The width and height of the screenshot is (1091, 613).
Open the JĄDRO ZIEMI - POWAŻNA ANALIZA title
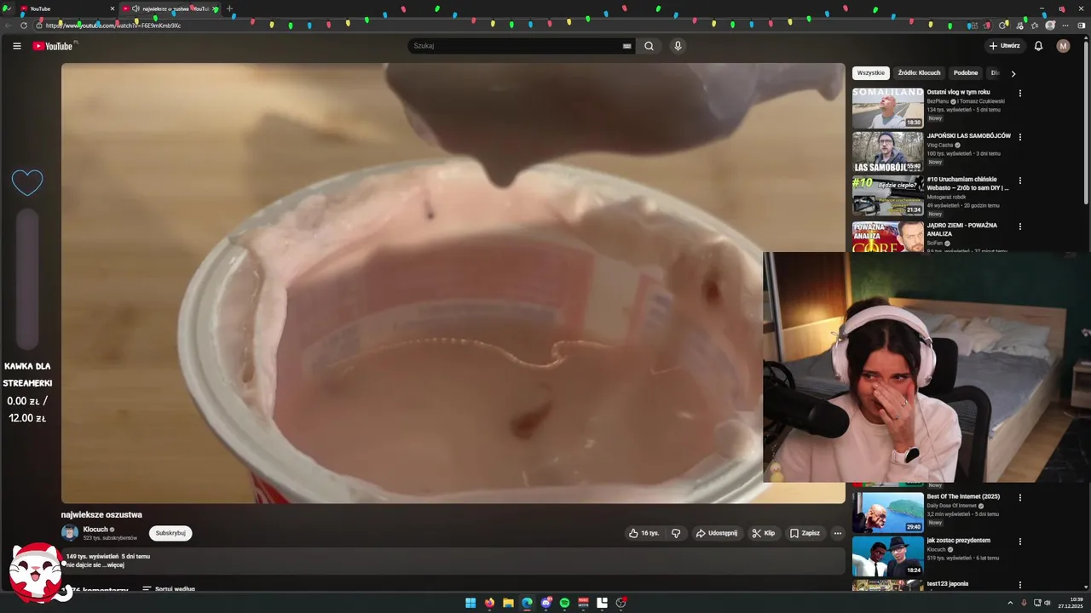962,229
